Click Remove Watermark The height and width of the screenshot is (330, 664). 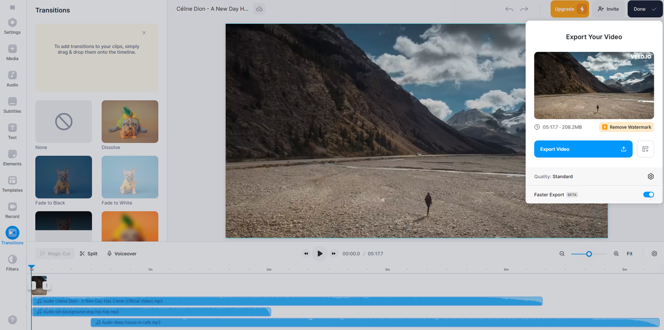627,127
